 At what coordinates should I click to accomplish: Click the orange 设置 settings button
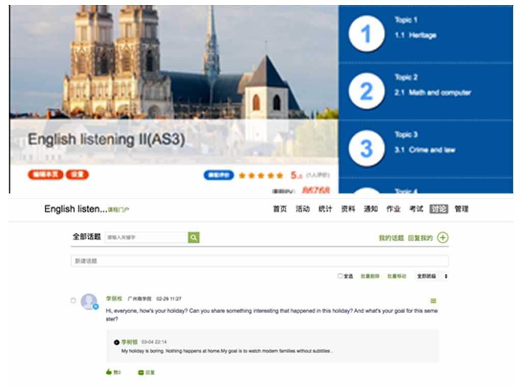77,175
